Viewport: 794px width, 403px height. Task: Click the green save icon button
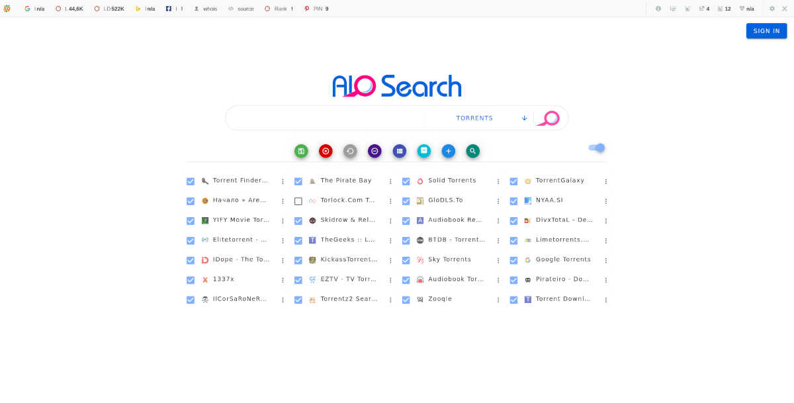tap(301, 151)
